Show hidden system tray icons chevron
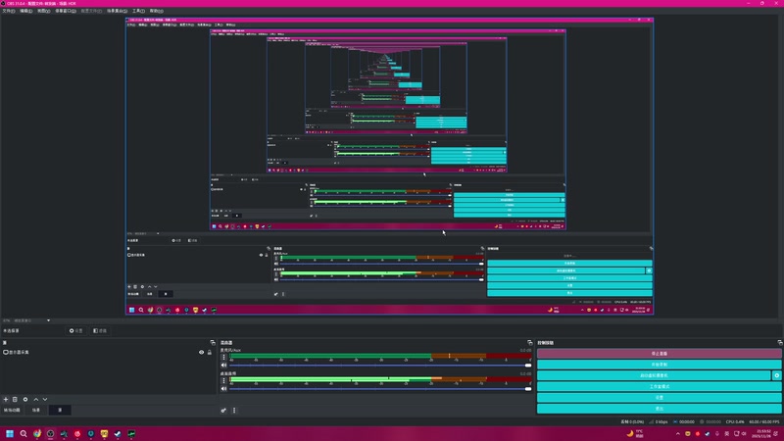Screen dimensions: 784x441 click(x=677, y=434)
